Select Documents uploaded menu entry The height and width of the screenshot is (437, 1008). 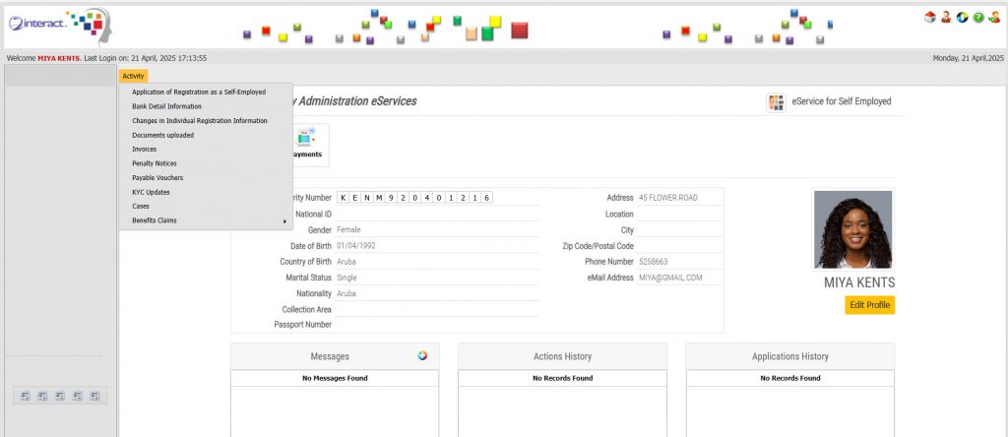tap(162, 135)
